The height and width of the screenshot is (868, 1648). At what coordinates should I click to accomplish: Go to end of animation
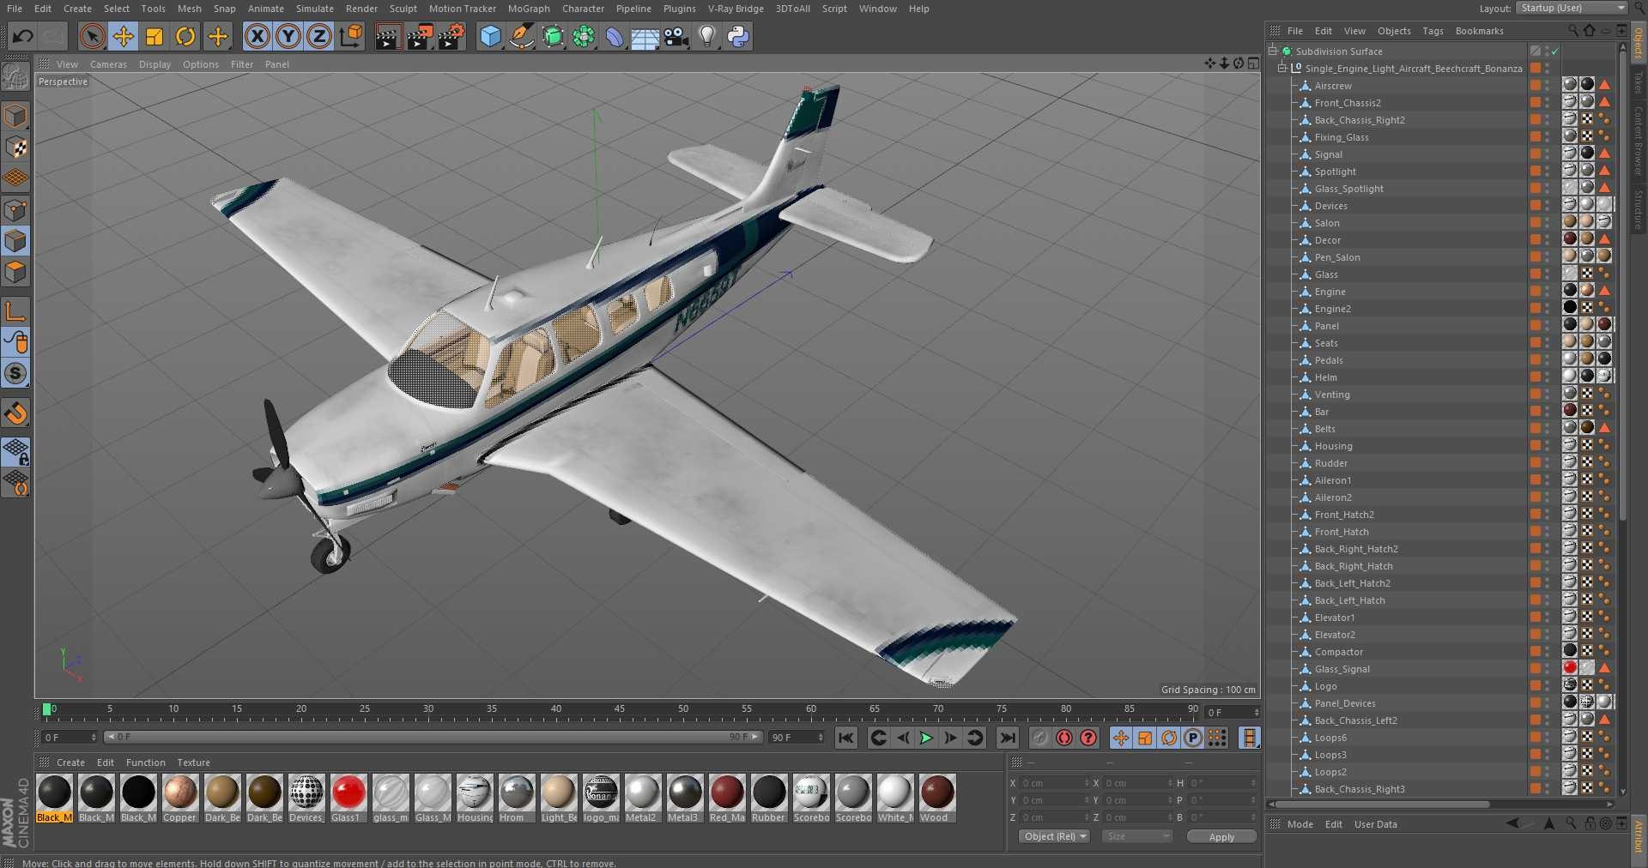(x=1008, y=738)
